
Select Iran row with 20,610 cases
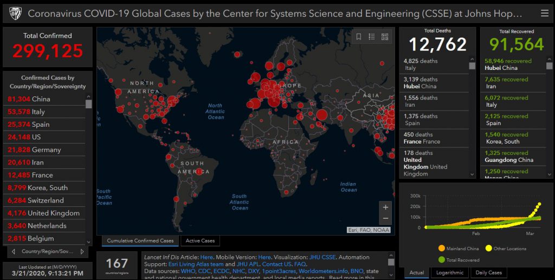44,162
